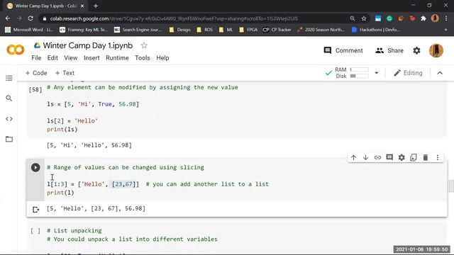The height and width of the screenshot is (255, 454).
Task: Open Colab settings gear
Action: coord(416,50)
